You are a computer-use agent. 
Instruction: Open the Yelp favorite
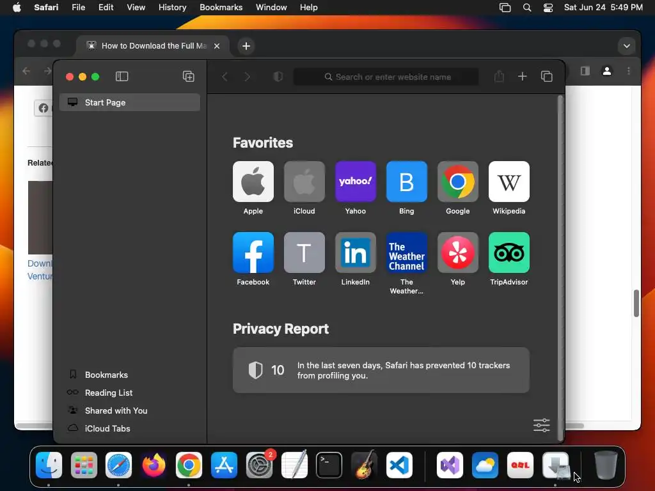click(458, 253)
